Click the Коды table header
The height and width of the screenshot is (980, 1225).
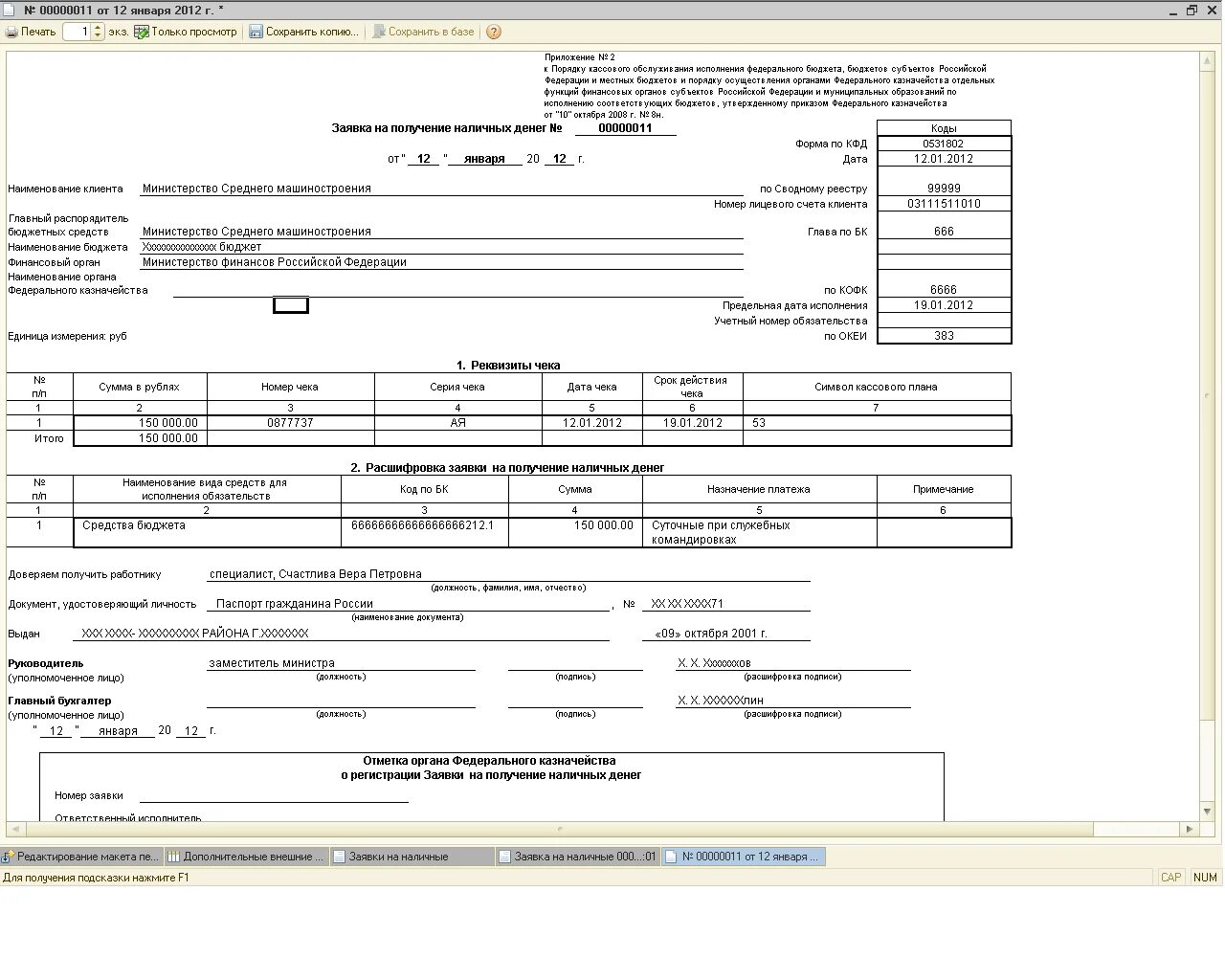(944, 128)
